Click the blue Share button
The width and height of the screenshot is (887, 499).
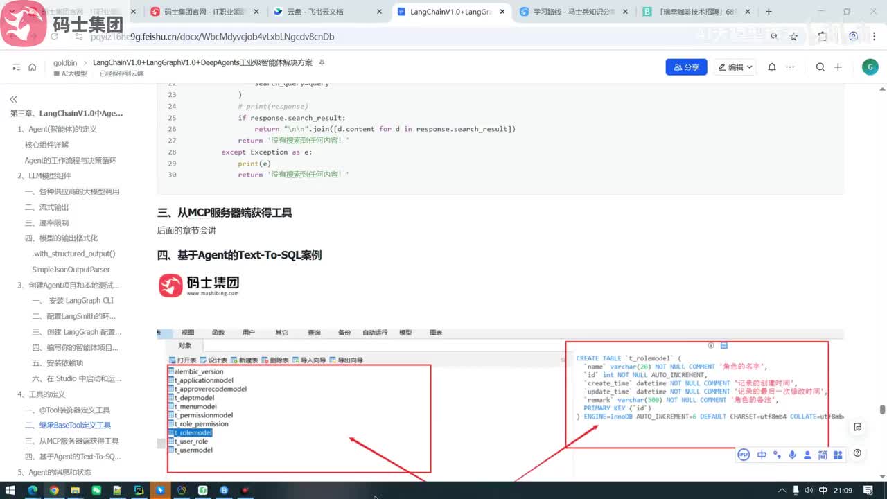(686, 67)
